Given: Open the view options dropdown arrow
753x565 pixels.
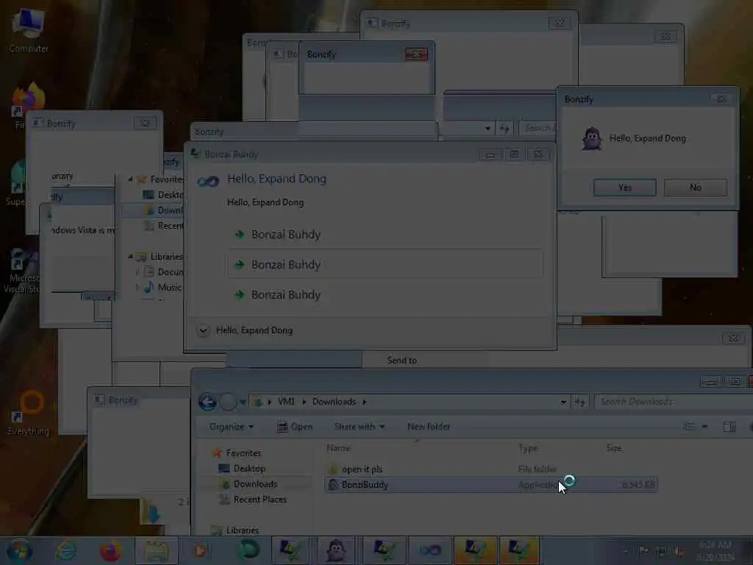Looking at the screenshot, I should point(704,427).
